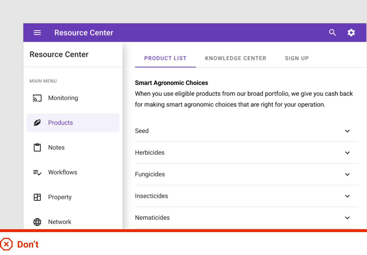The width and height of the screenshot is (367, 255).
Task: Switch to the Sign Up tab
Action: [x=297, y=58]
